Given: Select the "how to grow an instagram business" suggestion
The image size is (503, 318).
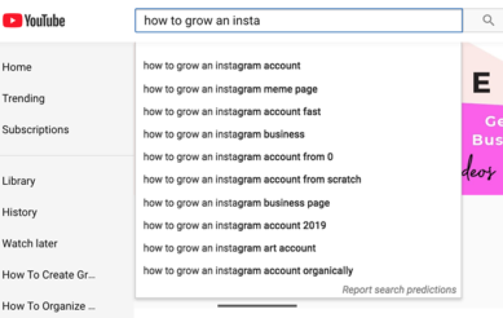Looking at the screenshot, I should pyautogui.click(x=223, y=134).
